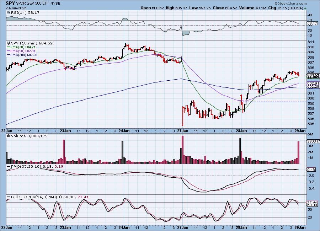Click the Chg +5.15 (+0.86%) value
This screenshot has height=231, width=320.
click(x=286, y=8)
